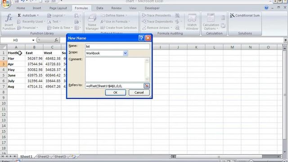Click the Office button

[x=6, y=4]
